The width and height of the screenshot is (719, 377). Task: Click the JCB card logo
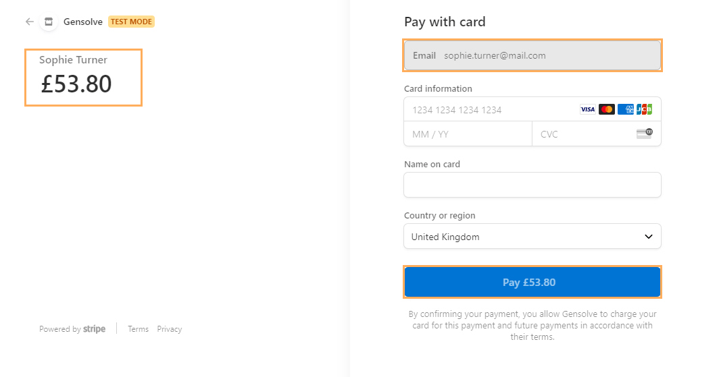pyautogui.click(x=644, y=109)
